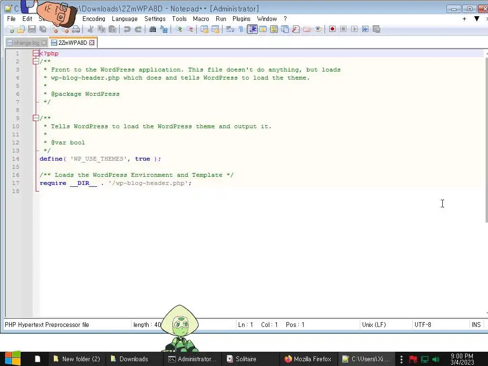Collapse the comment block at line 9
Image resolution: width=488 pixels, height=366 pixels.
coord(36,118)
